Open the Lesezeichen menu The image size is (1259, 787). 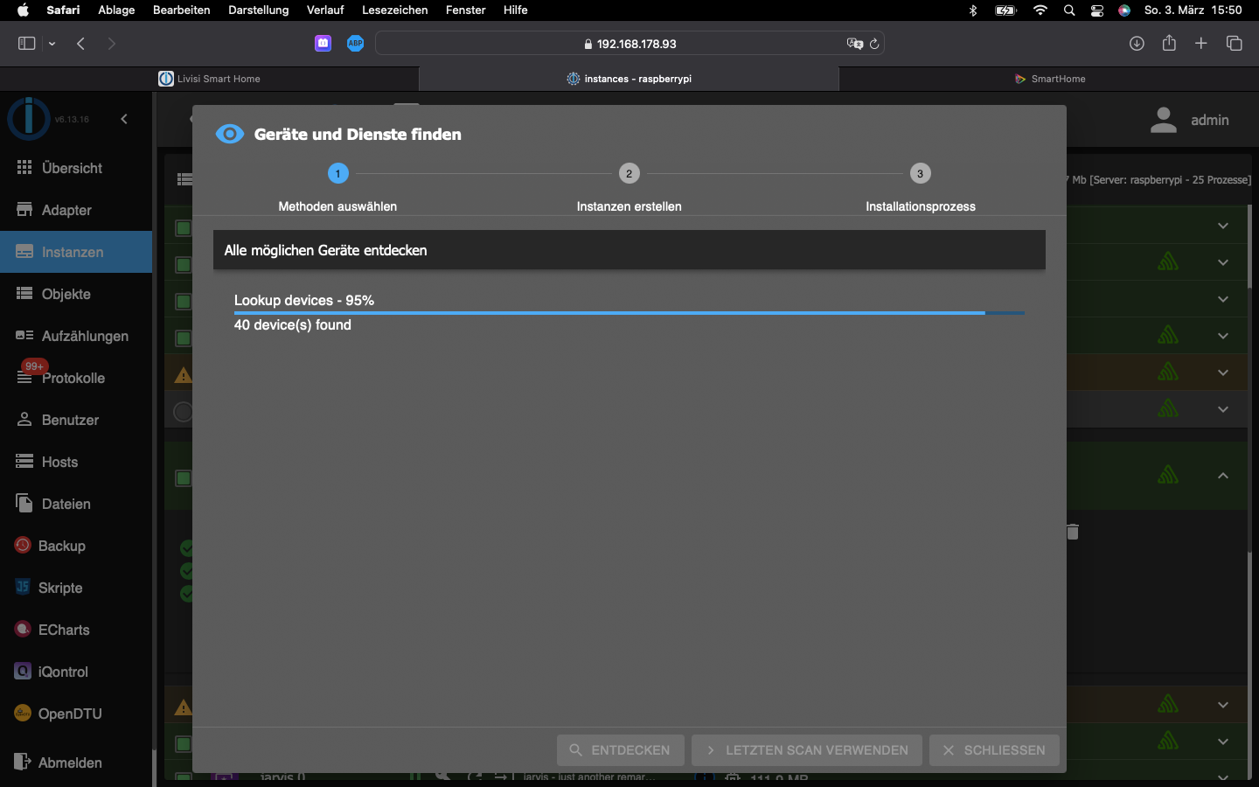394,10
